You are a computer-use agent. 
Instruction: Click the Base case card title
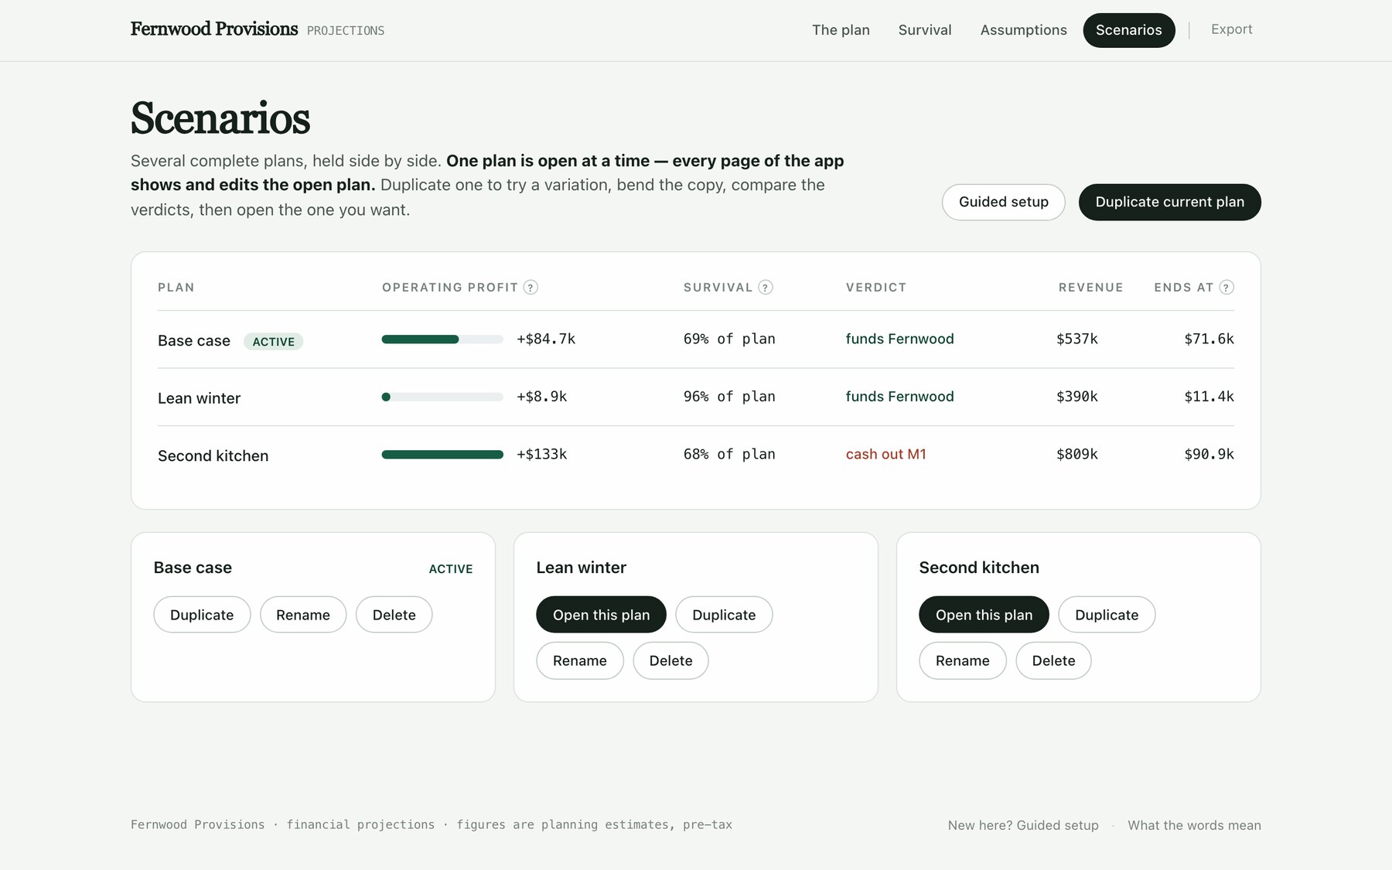coord(193,568)
